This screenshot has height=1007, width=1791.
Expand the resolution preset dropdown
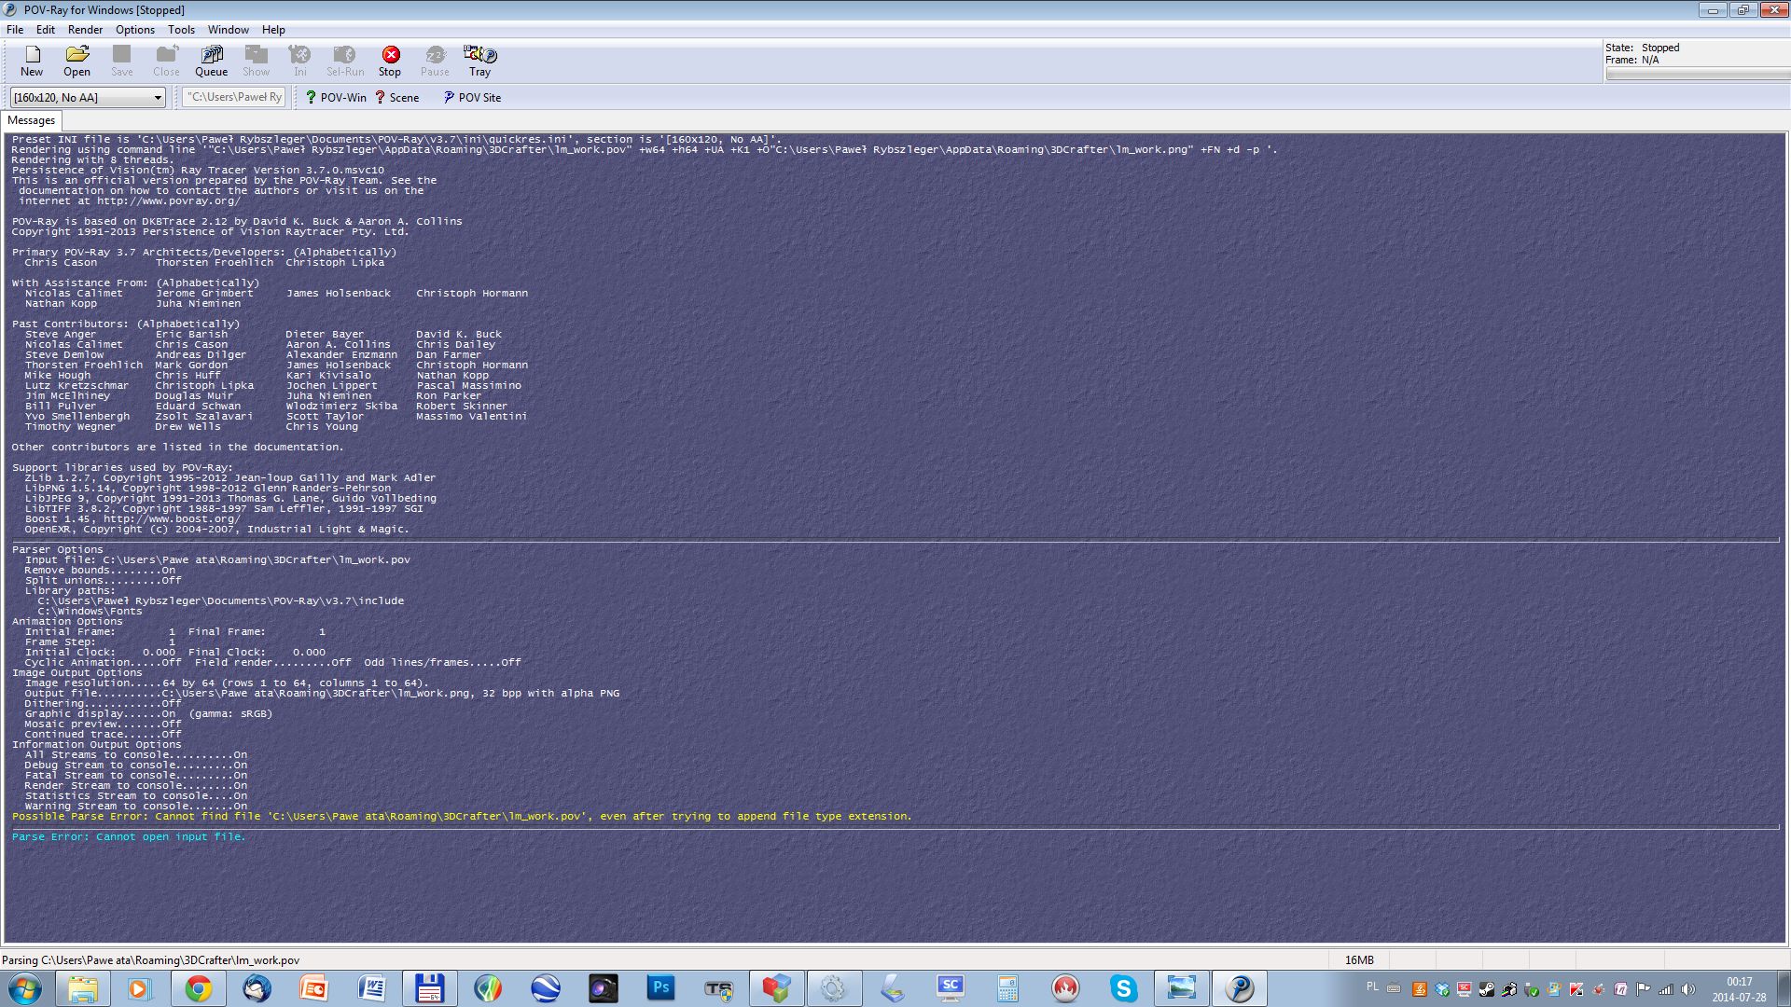pos(157,97)
